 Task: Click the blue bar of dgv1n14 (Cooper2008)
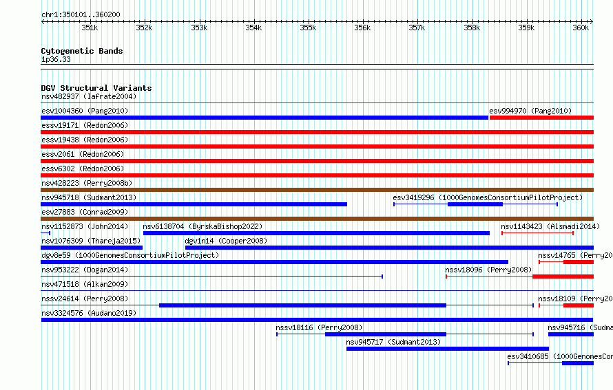point(389,248)
